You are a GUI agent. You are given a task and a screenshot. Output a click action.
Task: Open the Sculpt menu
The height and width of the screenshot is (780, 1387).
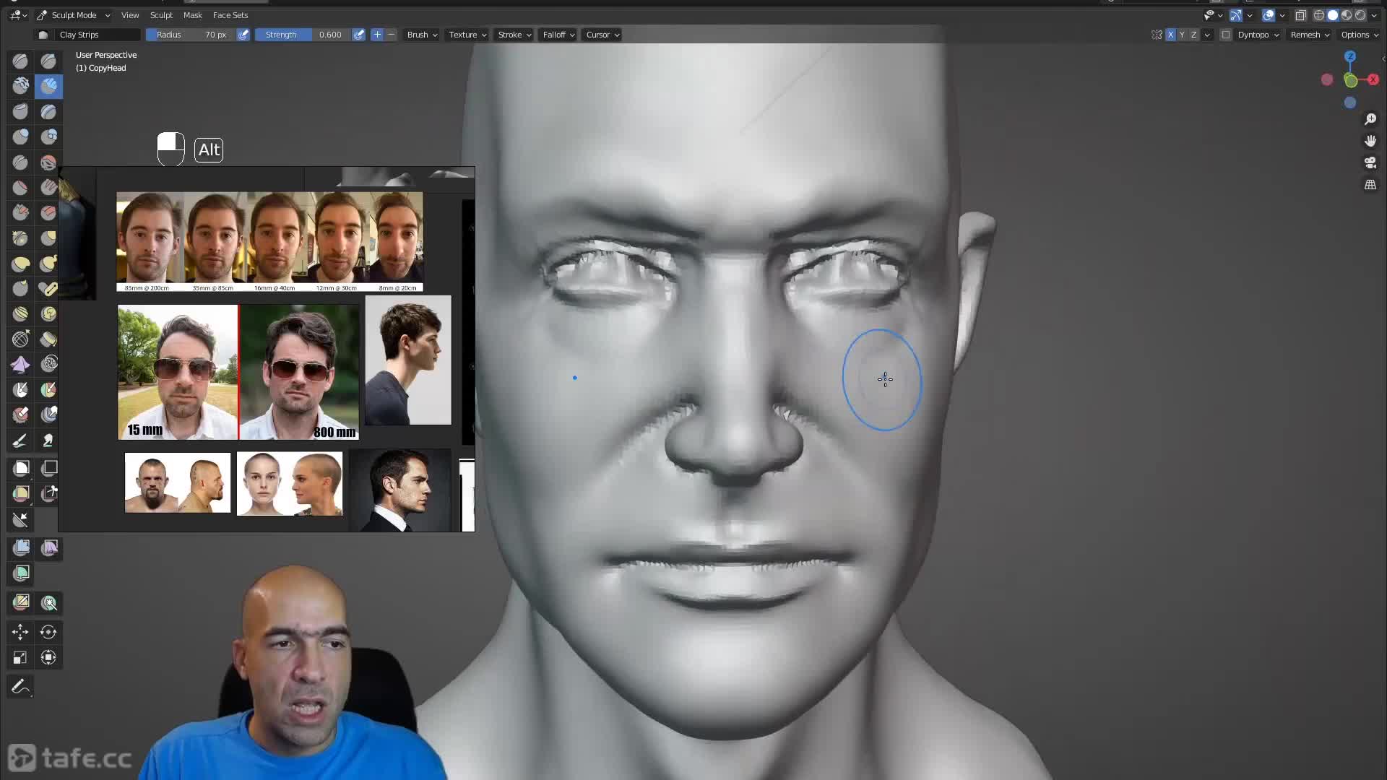pos(161,15)
